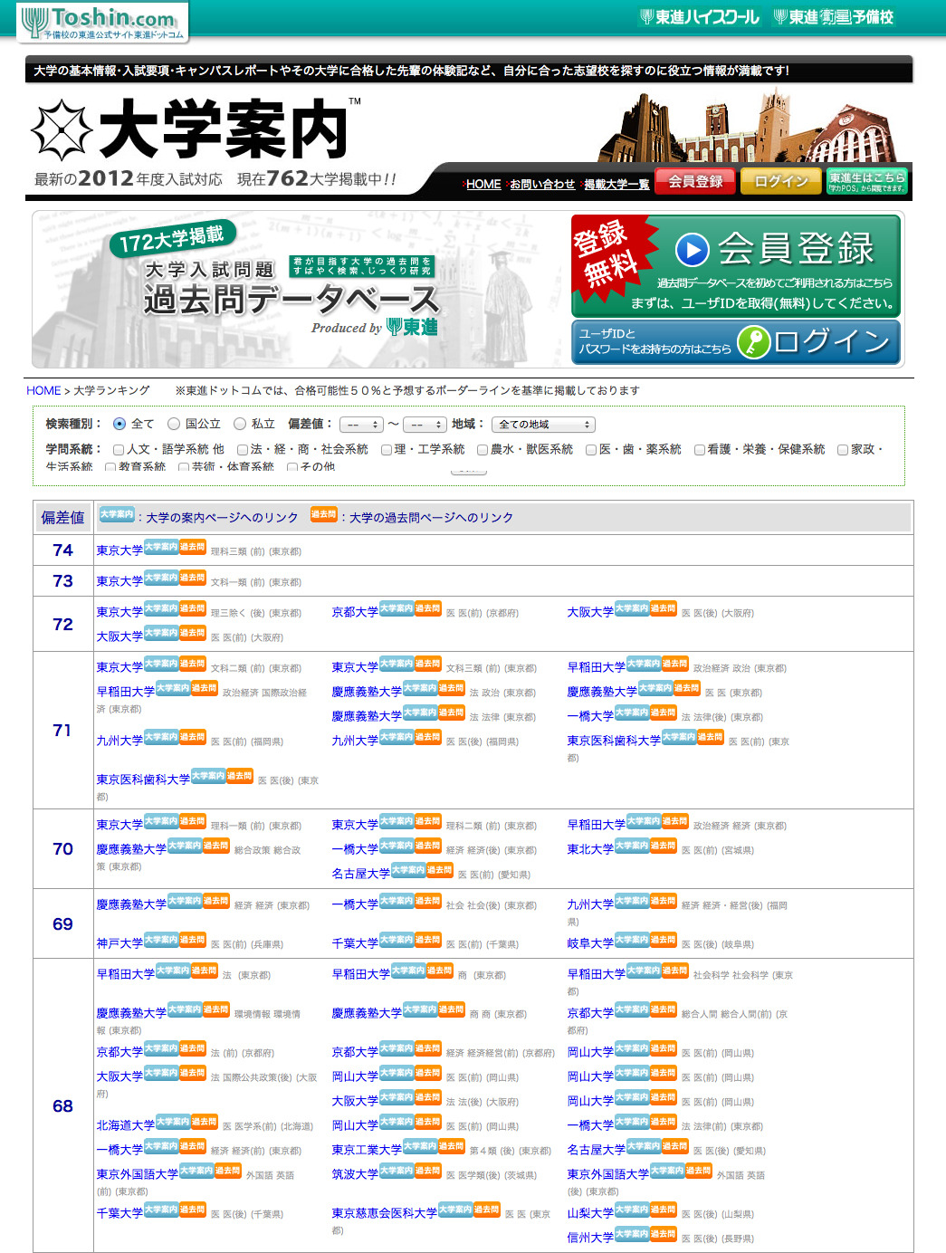
Task: Click the 偏差値 value 68
Action: coord(62,1105)
